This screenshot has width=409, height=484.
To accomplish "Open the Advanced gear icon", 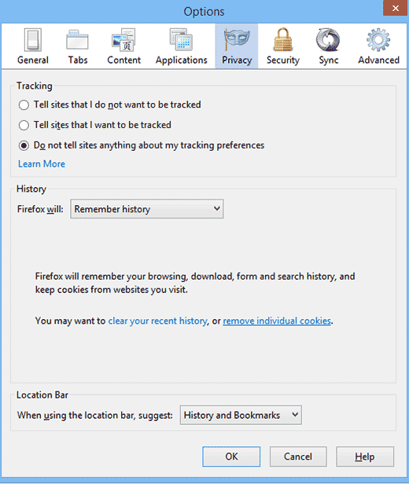I will pyautogui.click(x=378, y=40).
